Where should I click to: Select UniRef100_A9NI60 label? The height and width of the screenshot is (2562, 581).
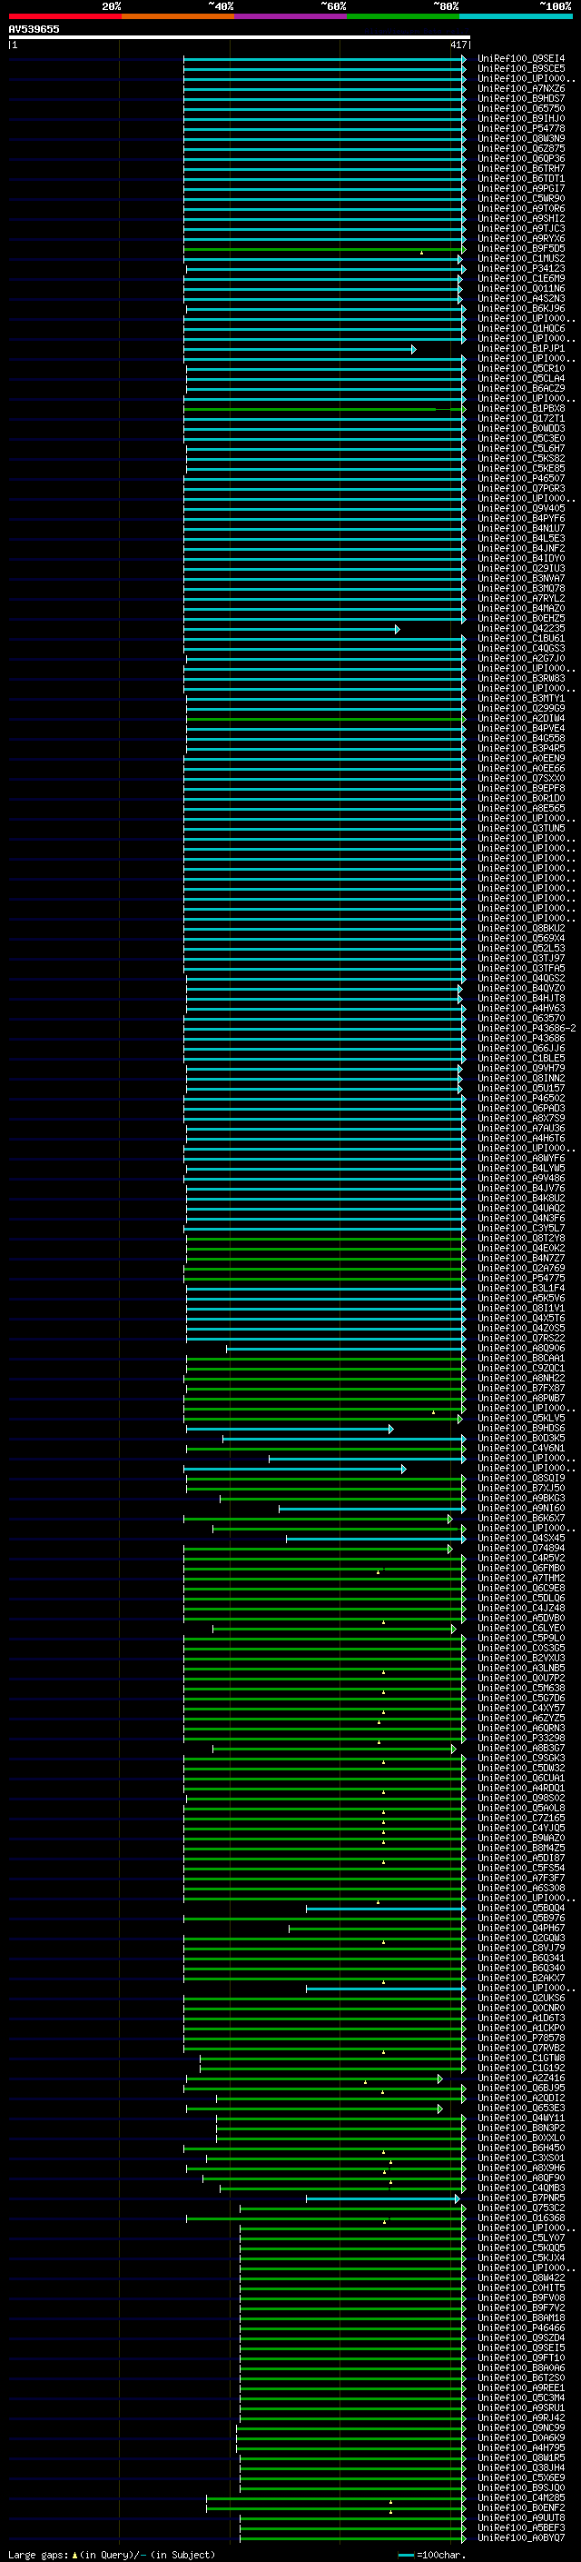pyautogui.click(x=520, y=1509)
